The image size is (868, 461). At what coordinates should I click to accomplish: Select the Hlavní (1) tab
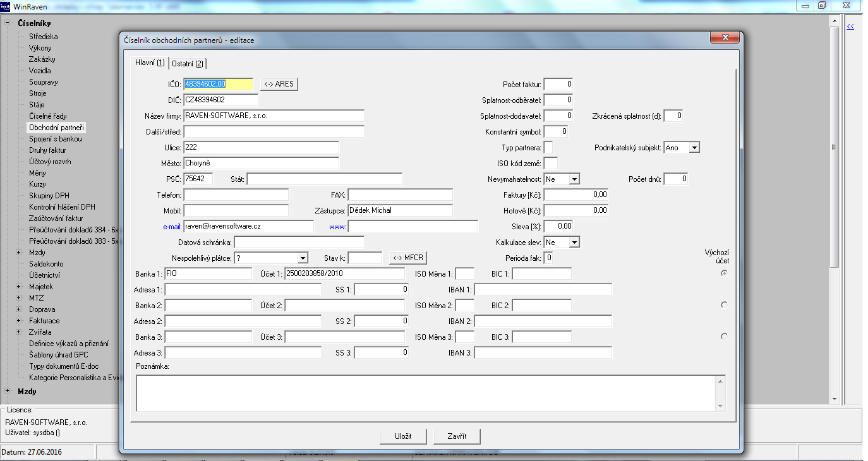click(x=150, y=63)
